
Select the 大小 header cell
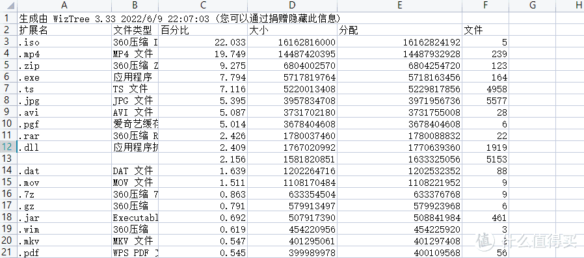[x=292, y=30]
